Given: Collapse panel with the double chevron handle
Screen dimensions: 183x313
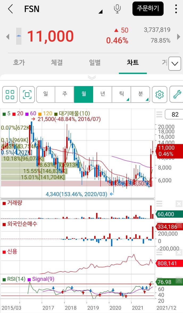Looking at the screenshot, I should click(92, 77).
